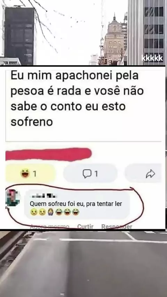The height and width of the screenshot is (297, 167).
Task: Click the 'kkkkk' overlay caption
Action: 152,58
